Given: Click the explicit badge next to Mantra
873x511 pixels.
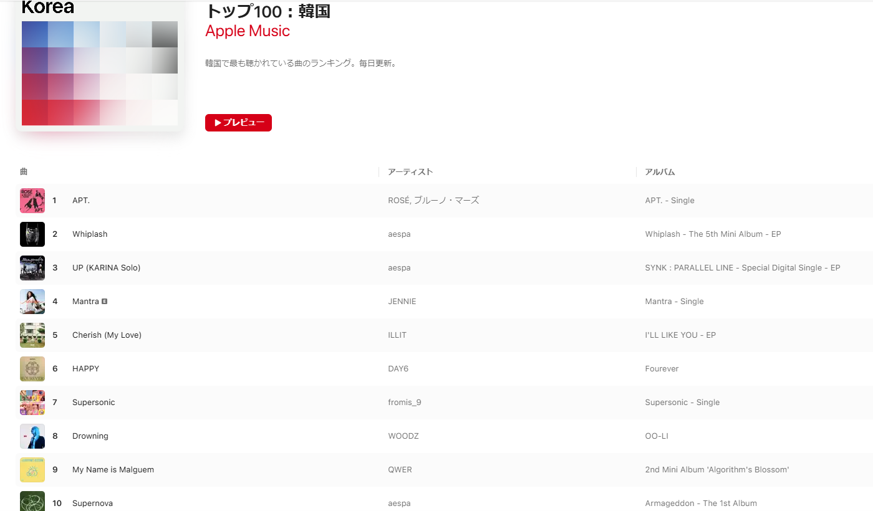Looking at the screenshot, I should tap(105, 302).
